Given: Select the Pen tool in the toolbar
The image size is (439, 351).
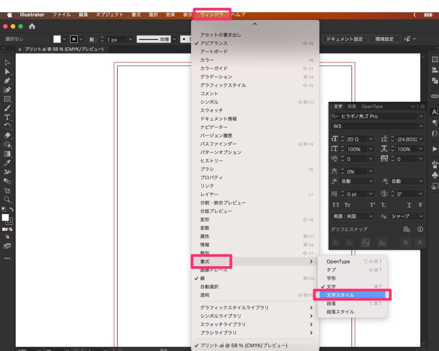Looking at the screenshot, I should tap(7, 80).
